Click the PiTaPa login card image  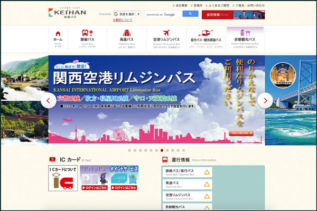tap(94, 178)
